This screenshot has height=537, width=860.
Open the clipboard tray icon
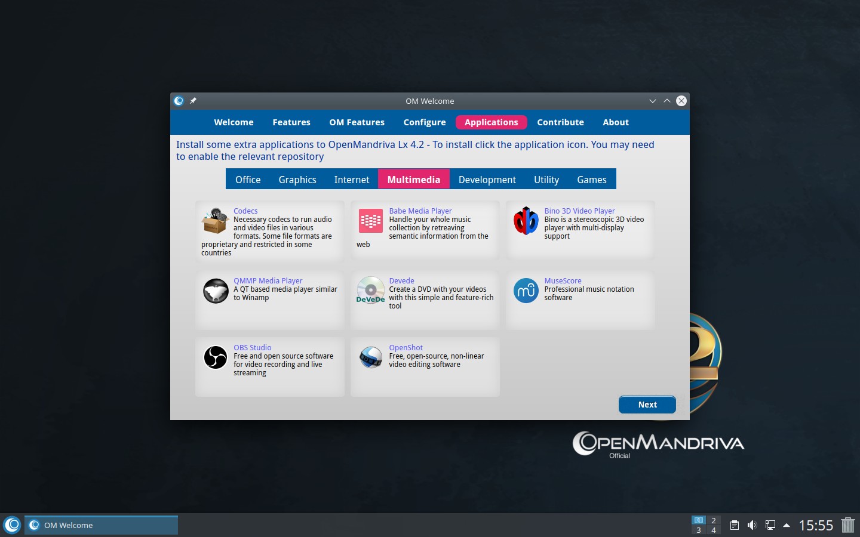tap(735, 525)
